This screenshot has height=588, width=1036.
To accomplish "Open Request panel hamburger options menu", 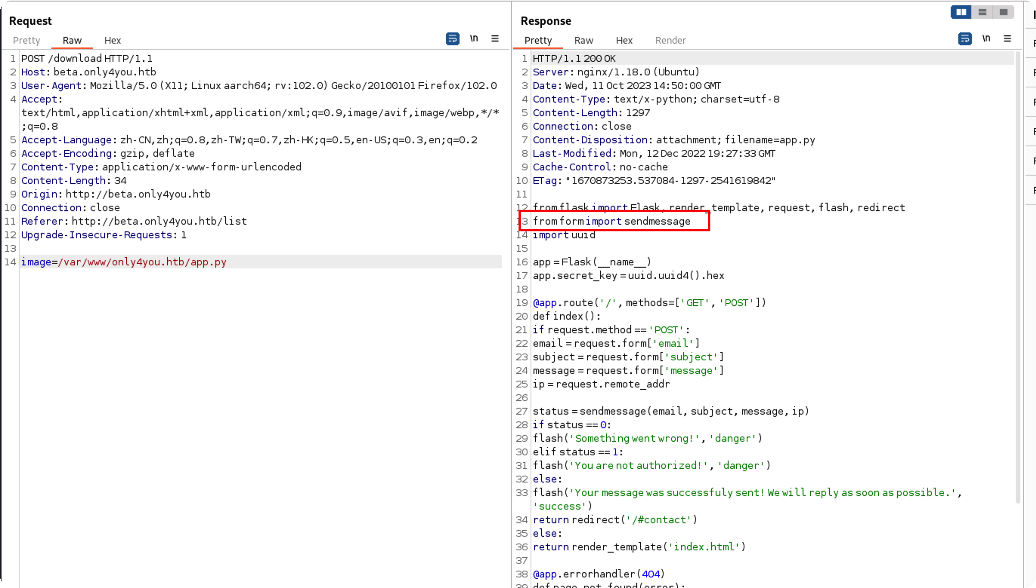I will pos(495,39).
